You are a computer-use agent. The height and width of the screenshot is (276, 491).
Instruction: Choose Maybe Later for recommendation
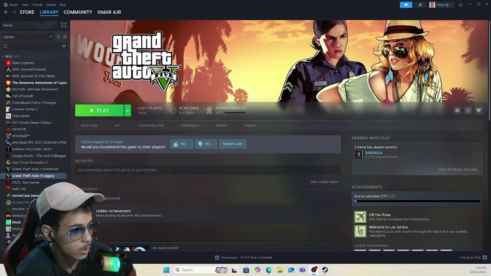point(232,144)
